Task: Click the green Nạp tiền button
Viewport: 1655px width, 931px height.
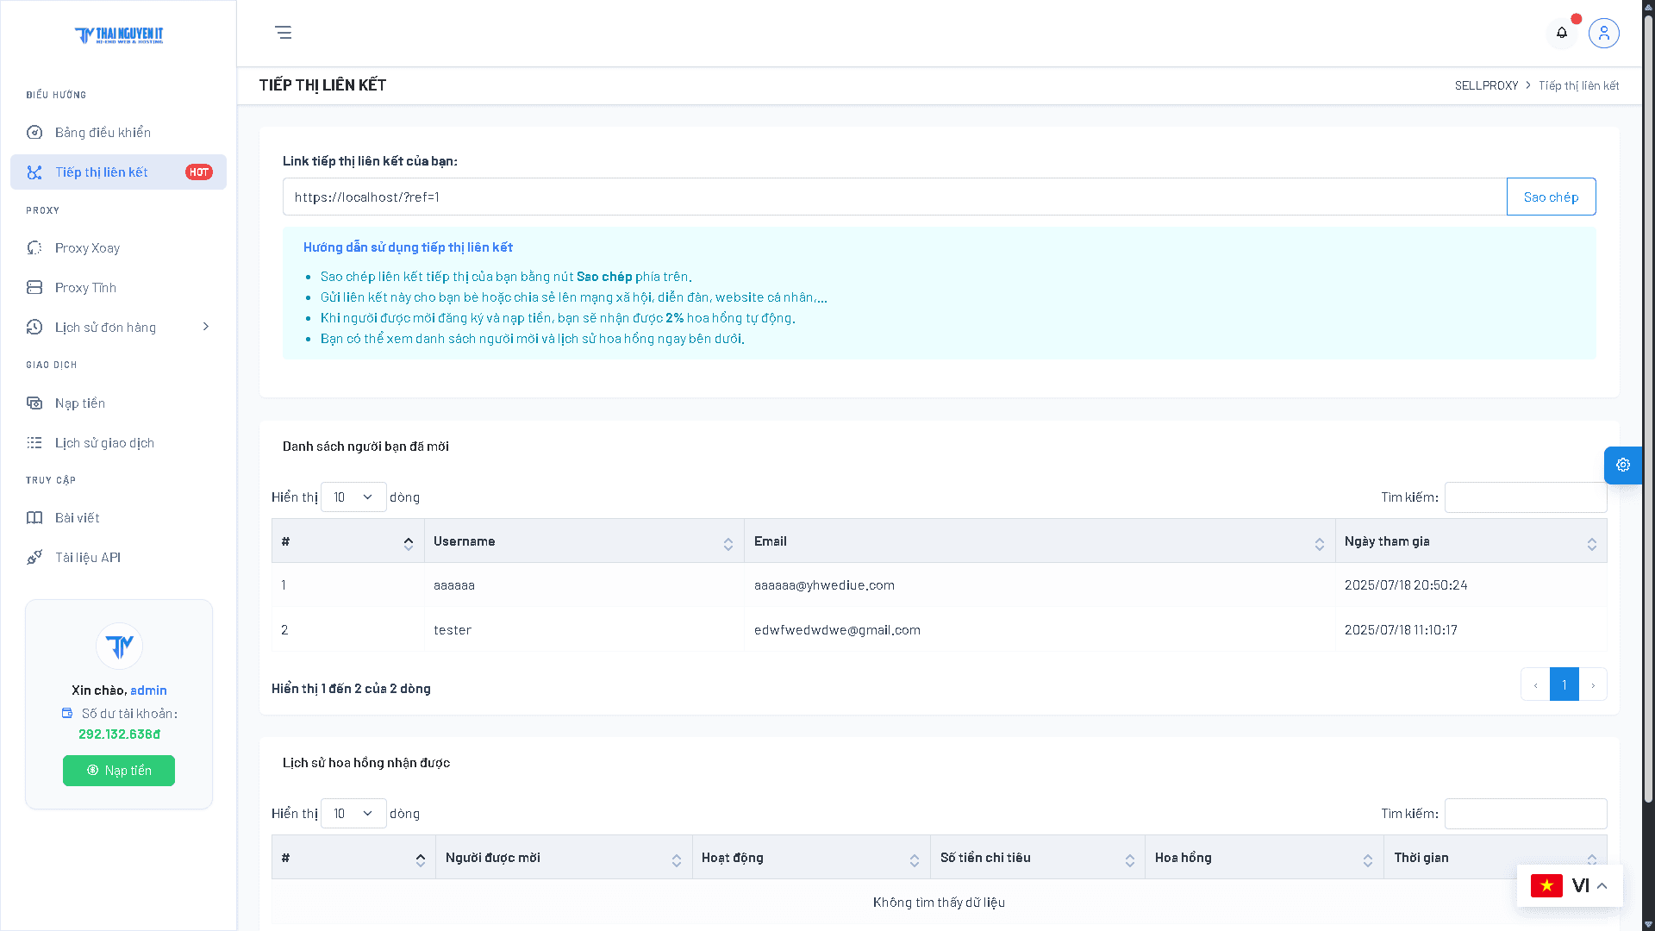Action: (119, 771)
